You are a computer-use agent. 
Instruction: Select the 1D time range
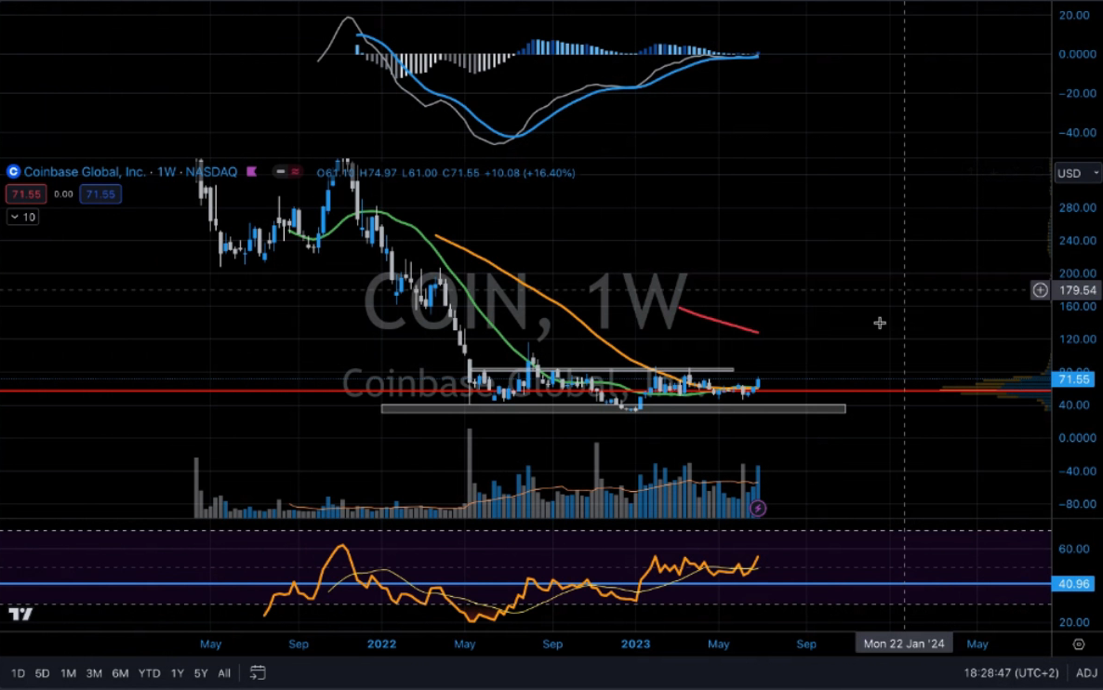pos(18,672)
